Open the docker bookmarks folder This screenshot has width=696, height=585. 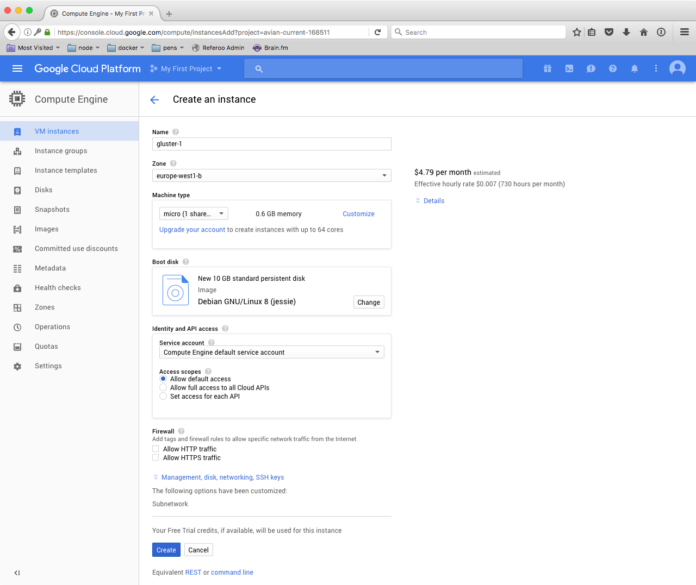pyautogui.click(x=126, y=48)
